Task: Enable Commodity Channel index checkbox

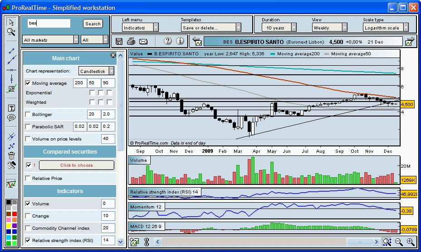Action: coord(28,228)
